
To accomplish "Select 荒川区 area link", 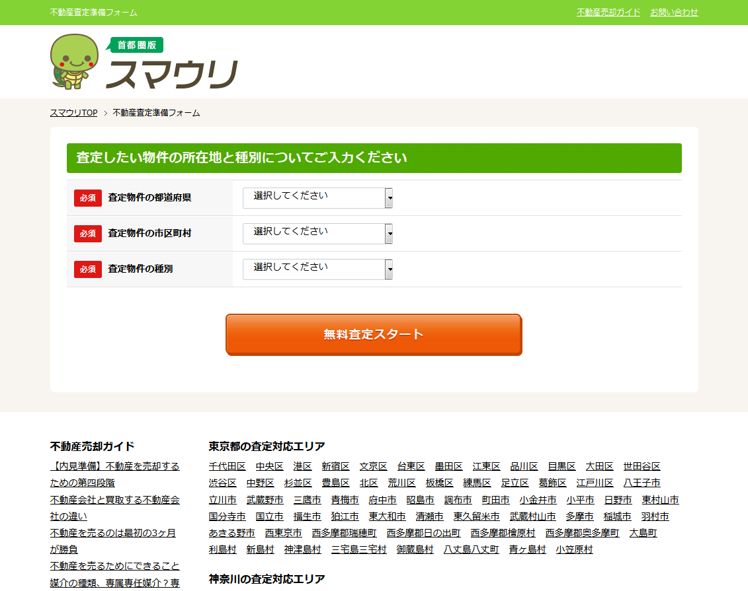I will tap(401, 483).
